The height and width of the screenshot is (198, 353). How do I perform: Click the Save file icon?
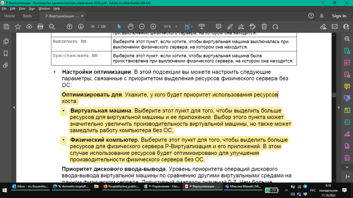[x=6, y=27]
